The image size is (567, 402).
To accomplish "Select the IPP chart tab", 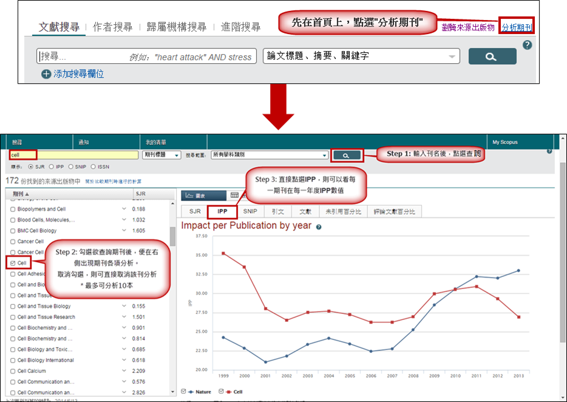I will 222,212.
